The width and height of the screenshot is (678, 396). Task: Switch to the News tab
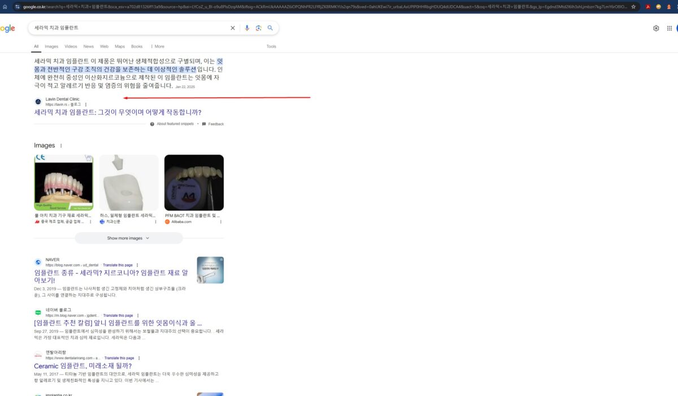89,46
